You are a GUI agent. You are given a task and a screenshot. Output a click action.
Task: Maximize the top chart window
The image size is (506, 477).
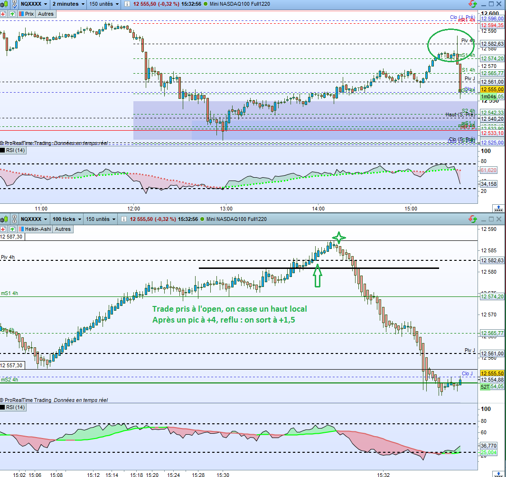pos(491,4)
